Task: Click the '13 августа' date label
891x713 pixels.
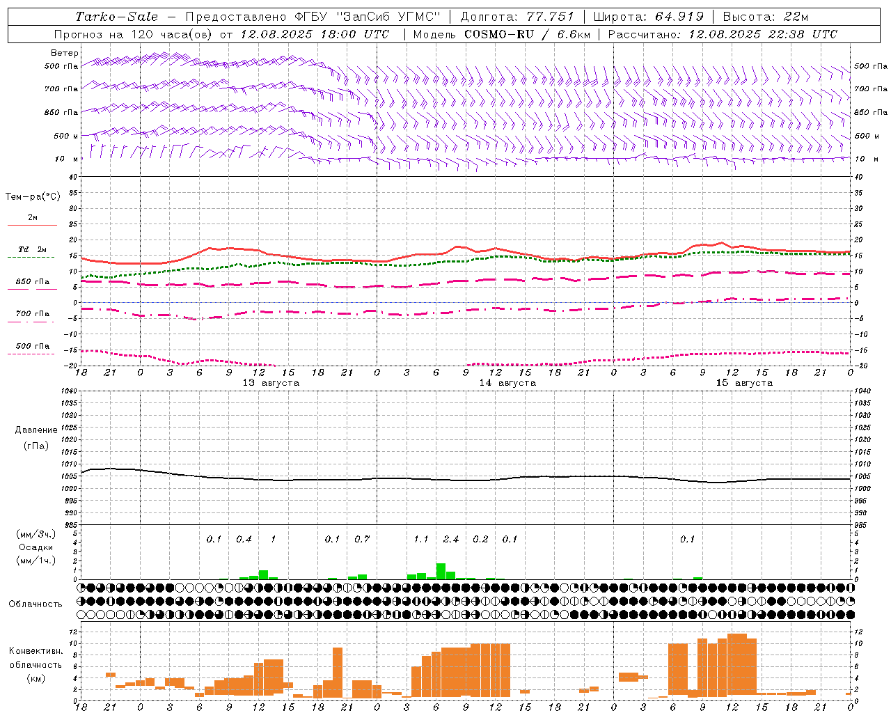Action: point(271,383)
